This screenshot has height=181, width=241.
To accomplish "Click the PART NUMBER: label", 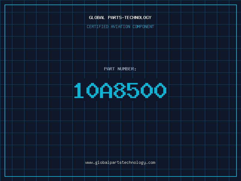I will pos(120,69).
